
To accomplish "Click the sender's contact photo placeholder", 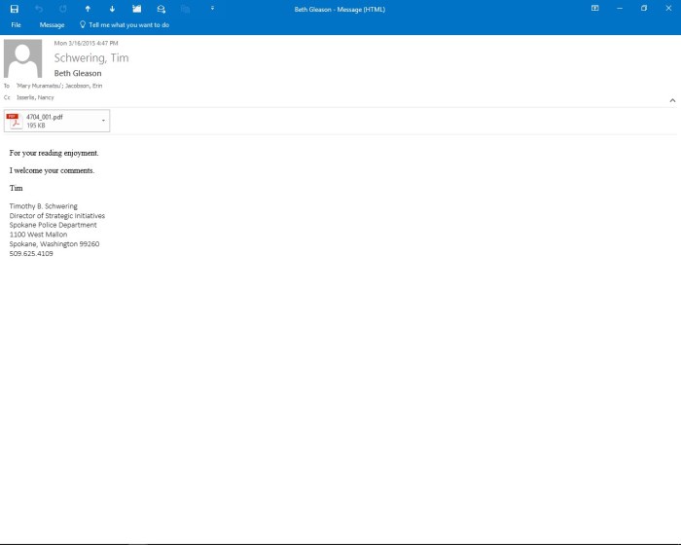I will (23, 58).
